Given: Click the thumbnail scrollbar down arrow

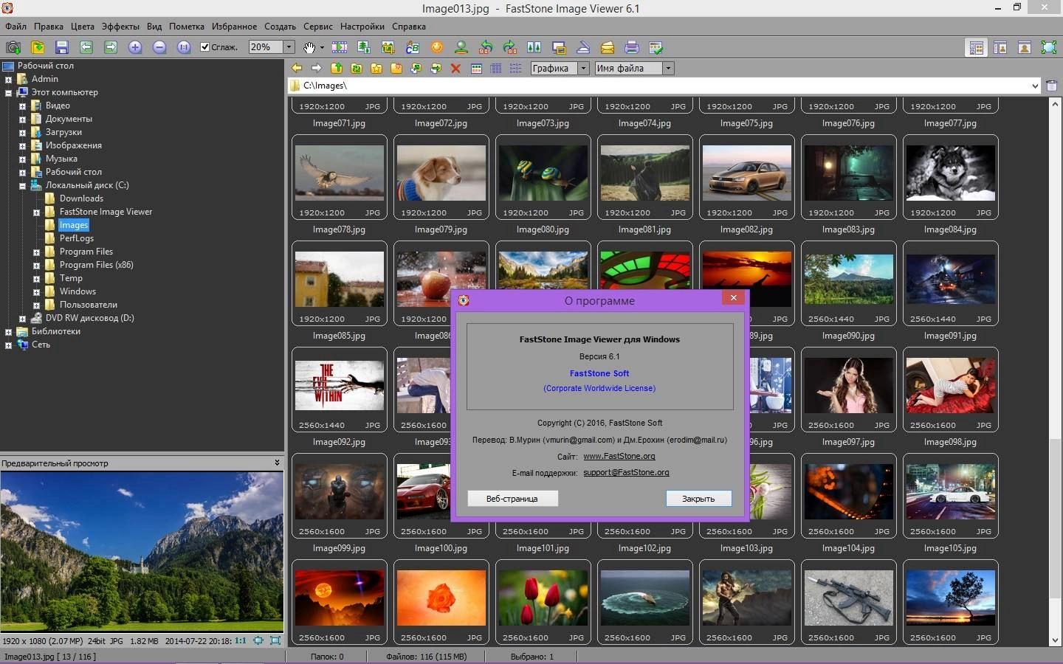Looking at the screenshot, I should (x=1055, y=640).
